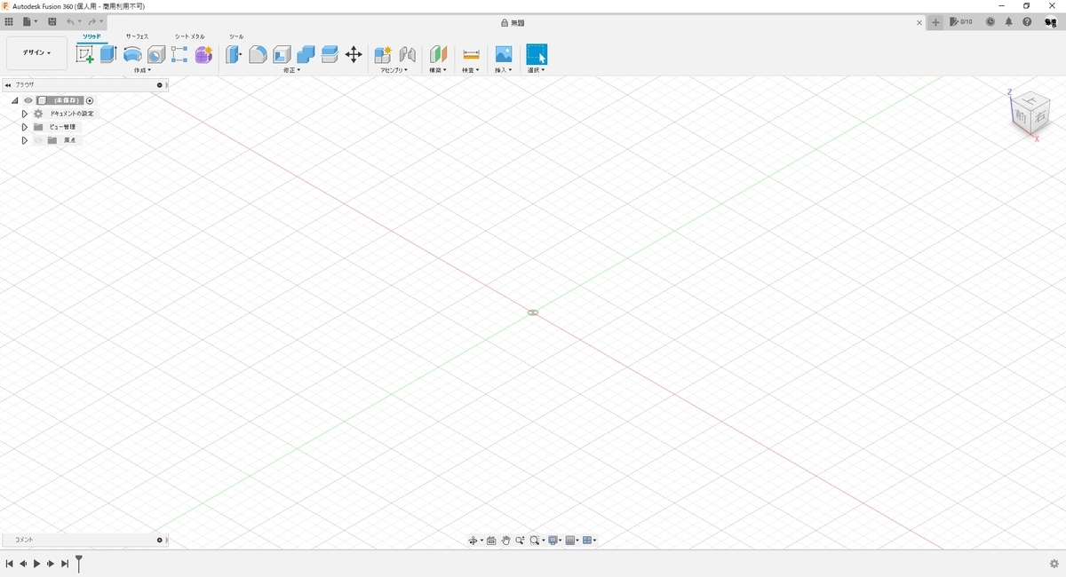Select the Create Sketch tool
This screenshot has width=1066, height=577.
click(x=85, y=54)
